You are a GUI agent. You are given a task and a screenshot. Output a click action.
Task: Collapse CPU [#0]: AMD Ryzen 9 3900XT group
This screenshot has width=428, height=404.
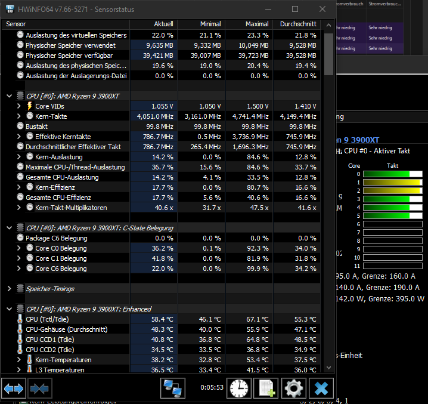(x=10, y=96)
